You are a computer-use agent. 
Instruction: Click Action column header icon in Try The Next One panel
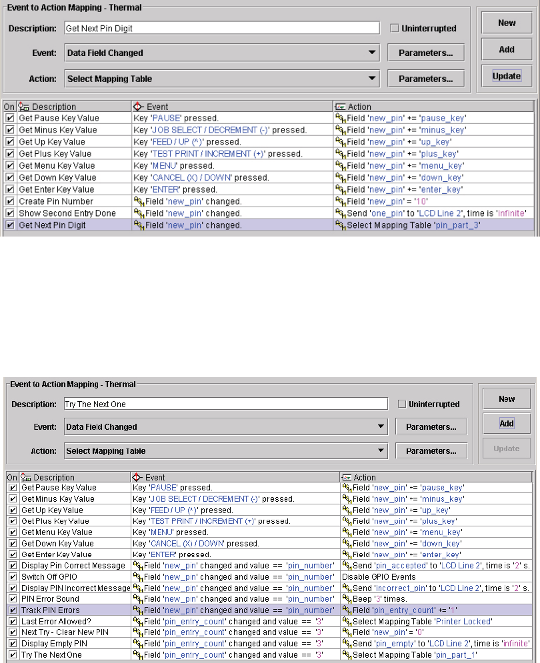[347, 477]
